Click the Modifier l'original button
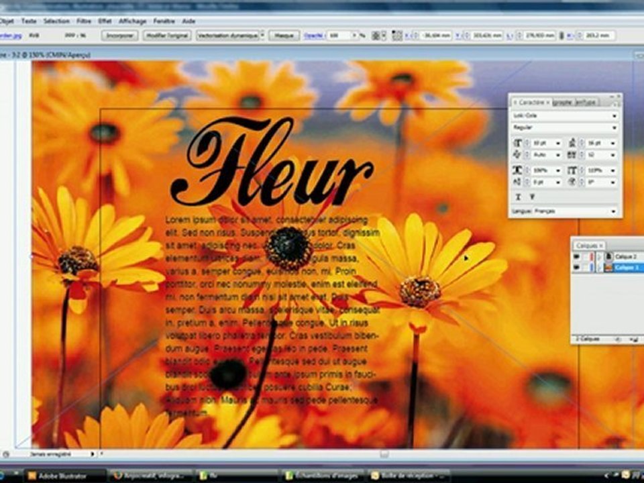 (x=167, y=36)
